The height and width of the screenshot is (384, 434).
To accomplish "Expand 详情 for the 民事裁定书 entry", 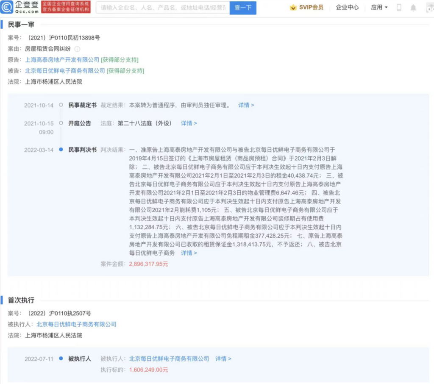I will tap(246, 105).
